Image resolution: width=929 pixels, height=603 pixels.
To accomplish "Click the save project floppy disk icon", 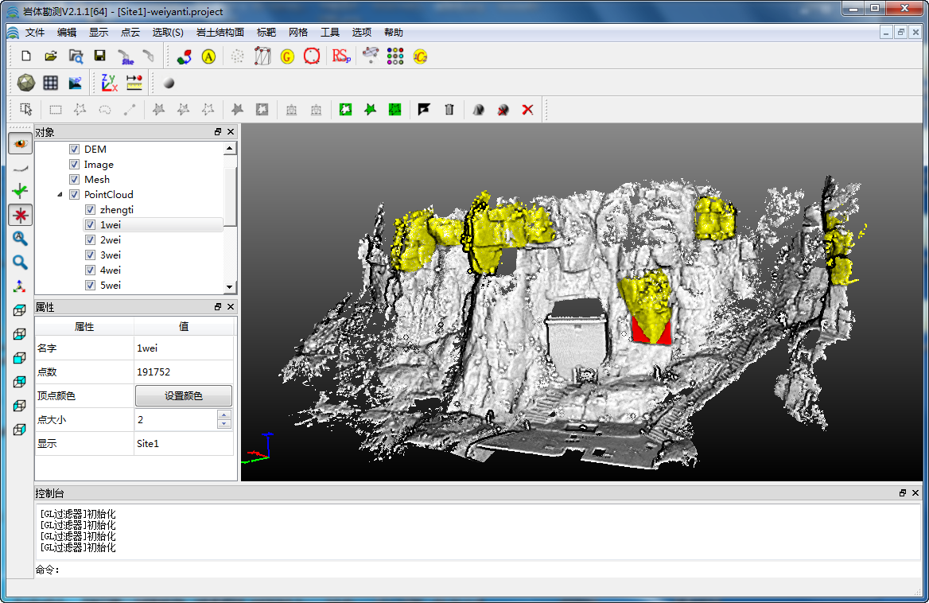I will click(x=99, y=56).
